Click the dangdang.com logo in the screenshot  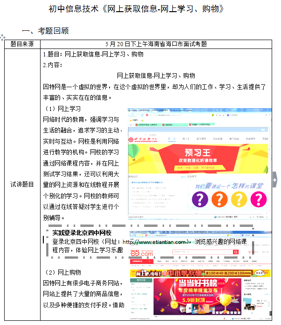pyautogui.click(x=142, y=253)
